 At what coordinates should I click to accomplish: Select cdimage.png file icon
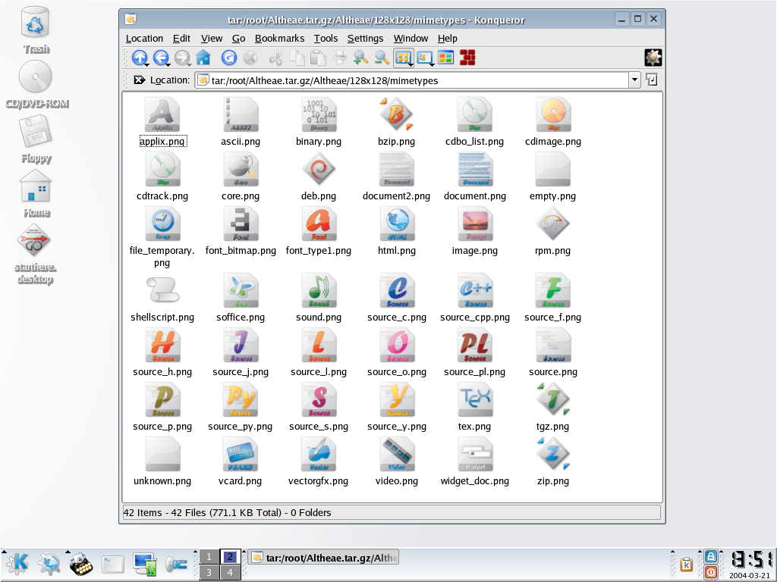pos(553,115)
